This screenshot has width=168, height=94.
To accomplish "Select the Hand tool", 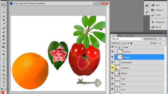I will (x=4, y=82).
